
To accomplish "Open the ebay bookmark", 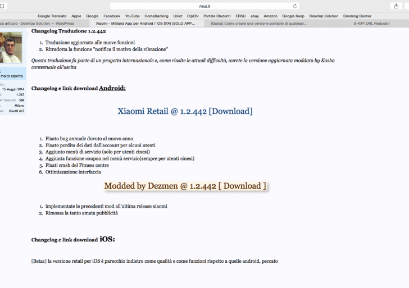I will coord(255,16).
